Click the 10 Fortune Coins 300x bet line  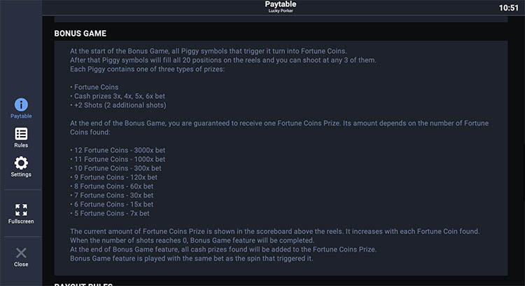pyautogui.click(x=115, y=169)
